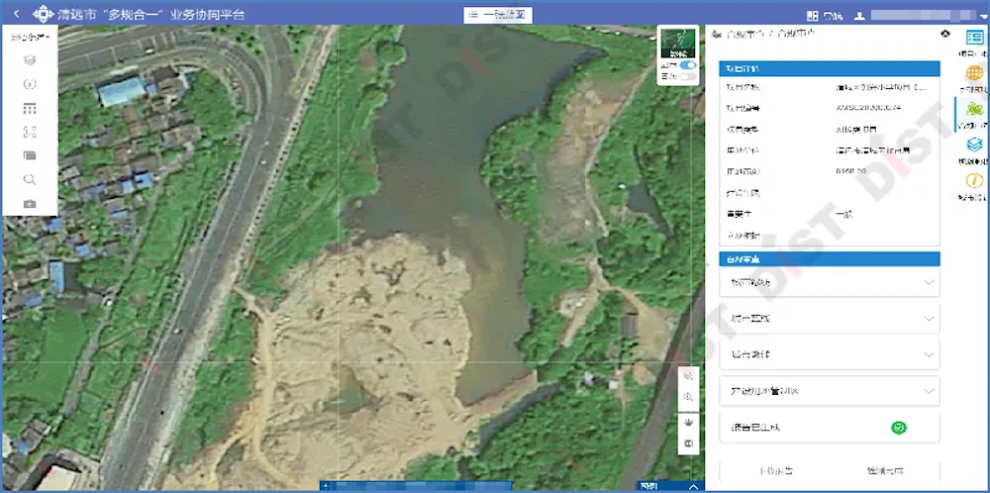The height and width of the screenshot is (493, 990).
Task: Enable the lower basemap toggle switch
Action: pos(687,76)
